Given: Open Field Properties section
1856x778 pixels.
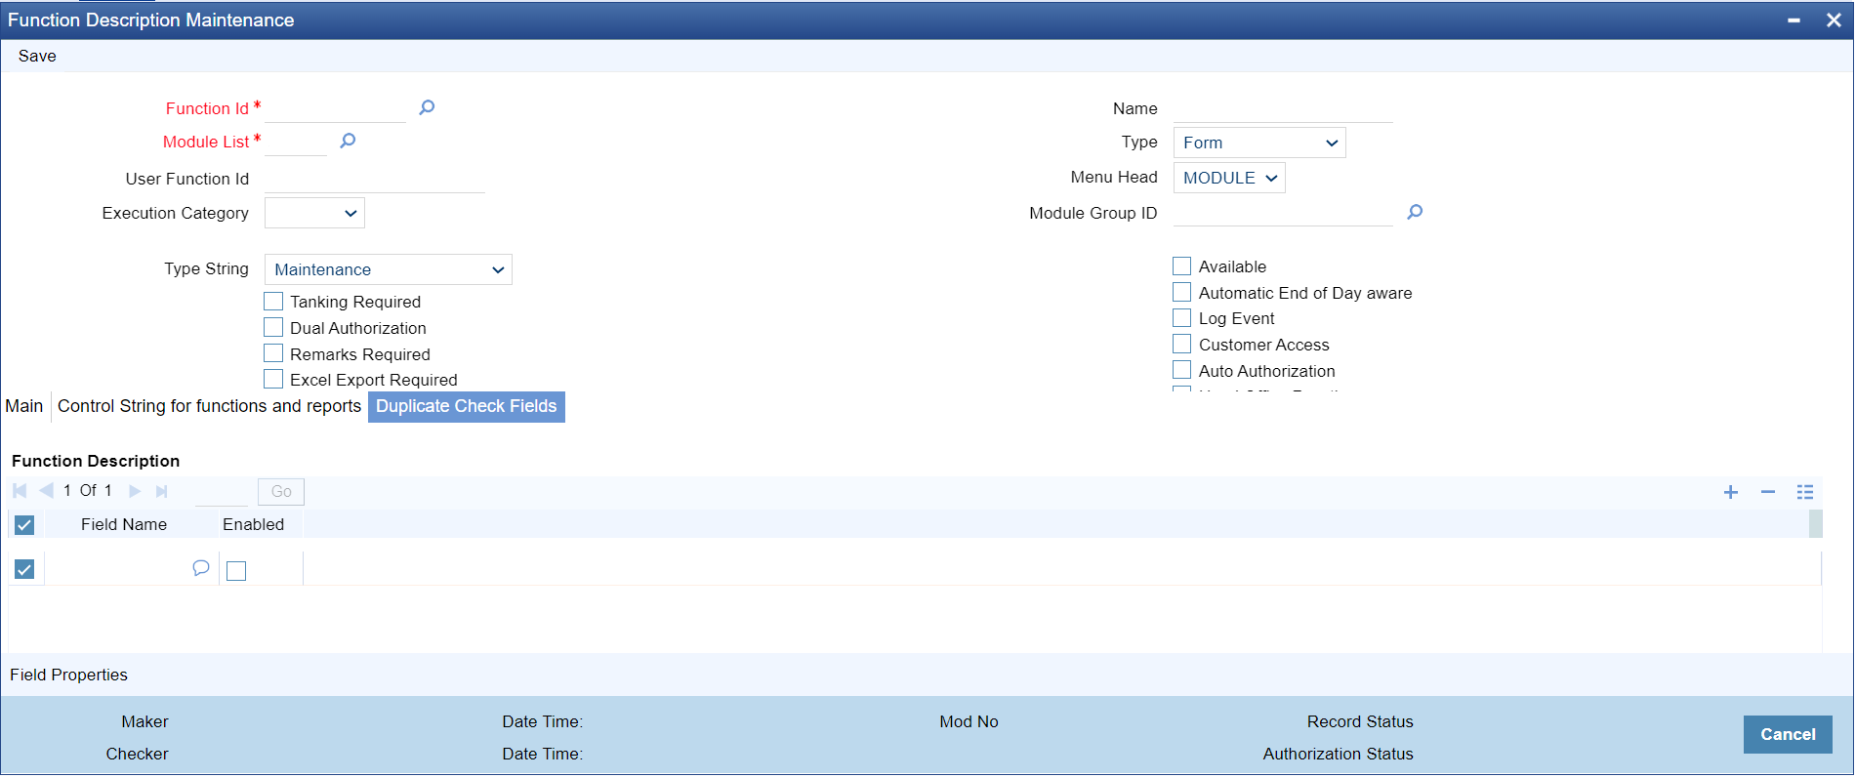Looking at the screenshot, I should [68, 675].
